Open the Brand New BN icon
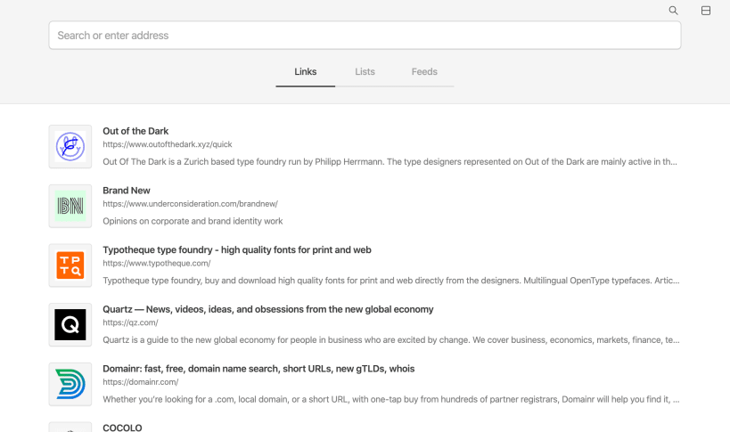Image resolution: width=730 pixels, height=432 pixels. pyautogui.click(x=70, y=206)
